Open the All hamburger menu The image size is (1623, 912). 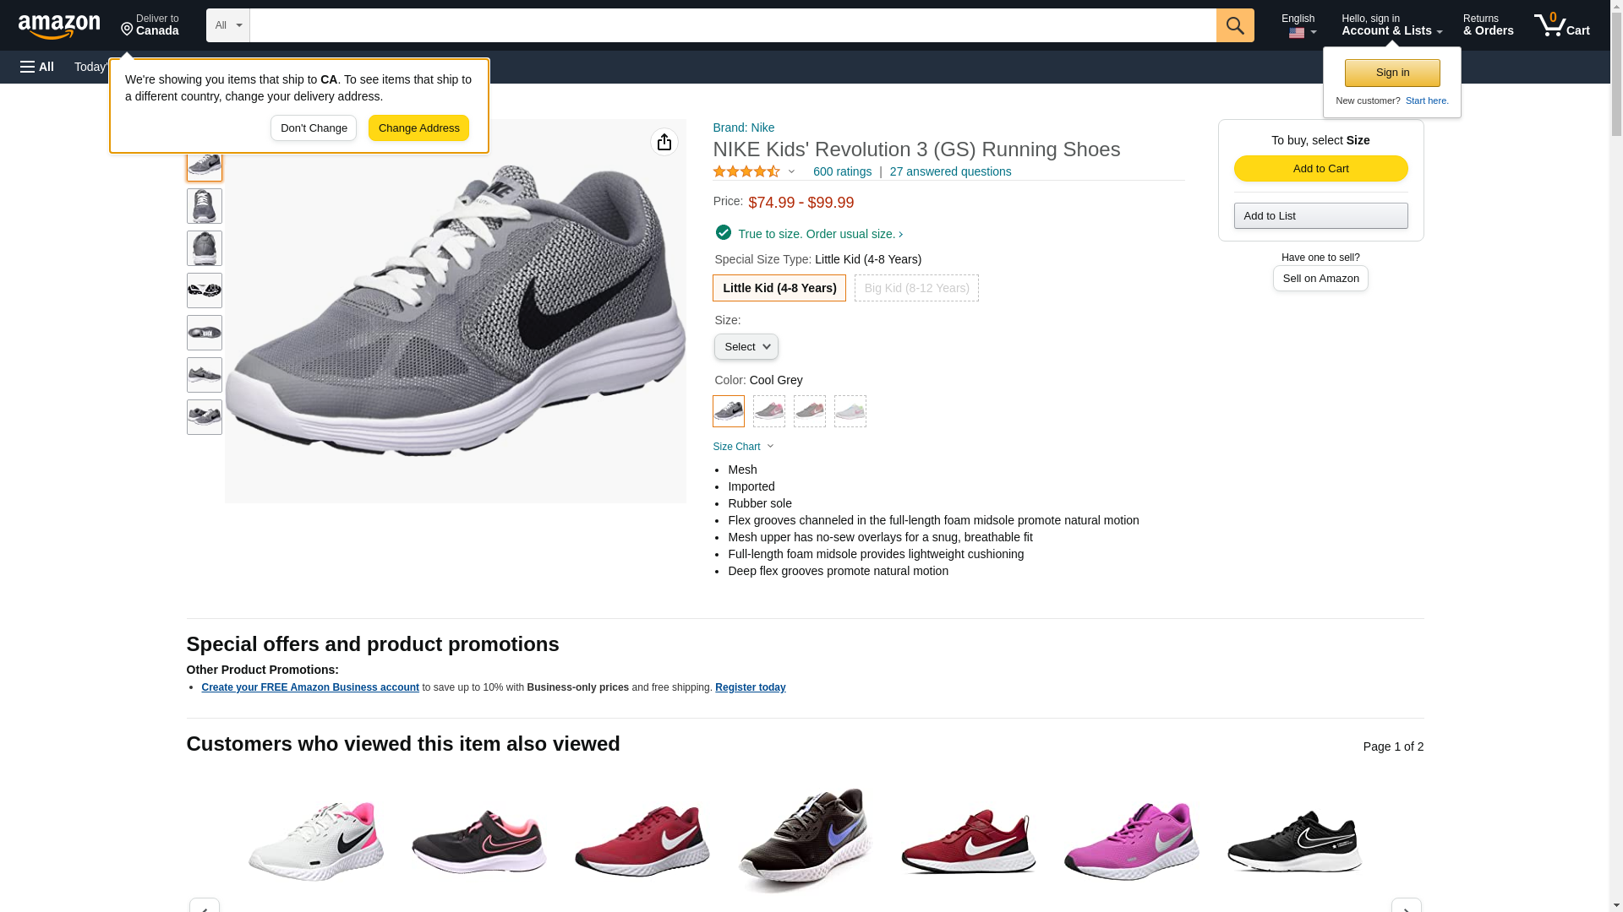point(37,67)
